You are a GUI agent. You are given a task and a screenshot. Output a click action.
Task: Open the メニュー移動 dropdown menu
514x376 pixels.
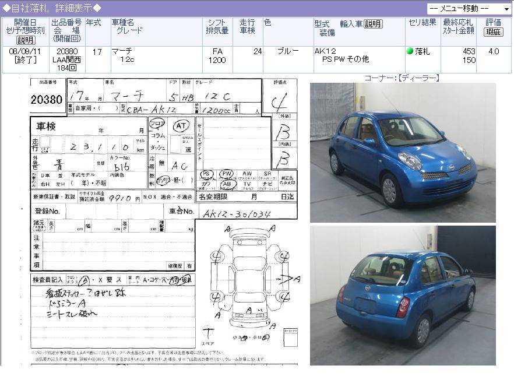pos(469,8)
